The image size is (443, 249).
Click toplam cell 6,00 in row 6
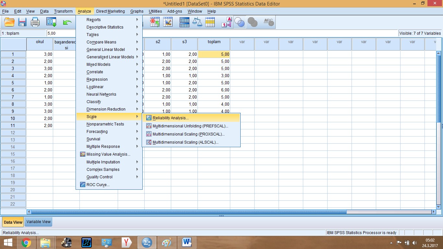214,90
